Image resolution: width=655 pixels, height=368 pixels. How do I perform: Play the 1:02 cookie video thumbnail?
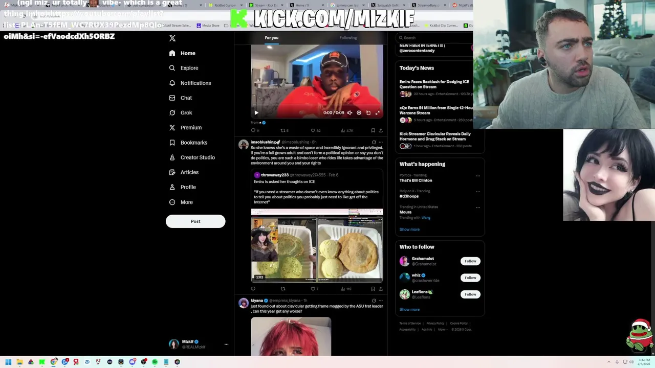point(317,245)
